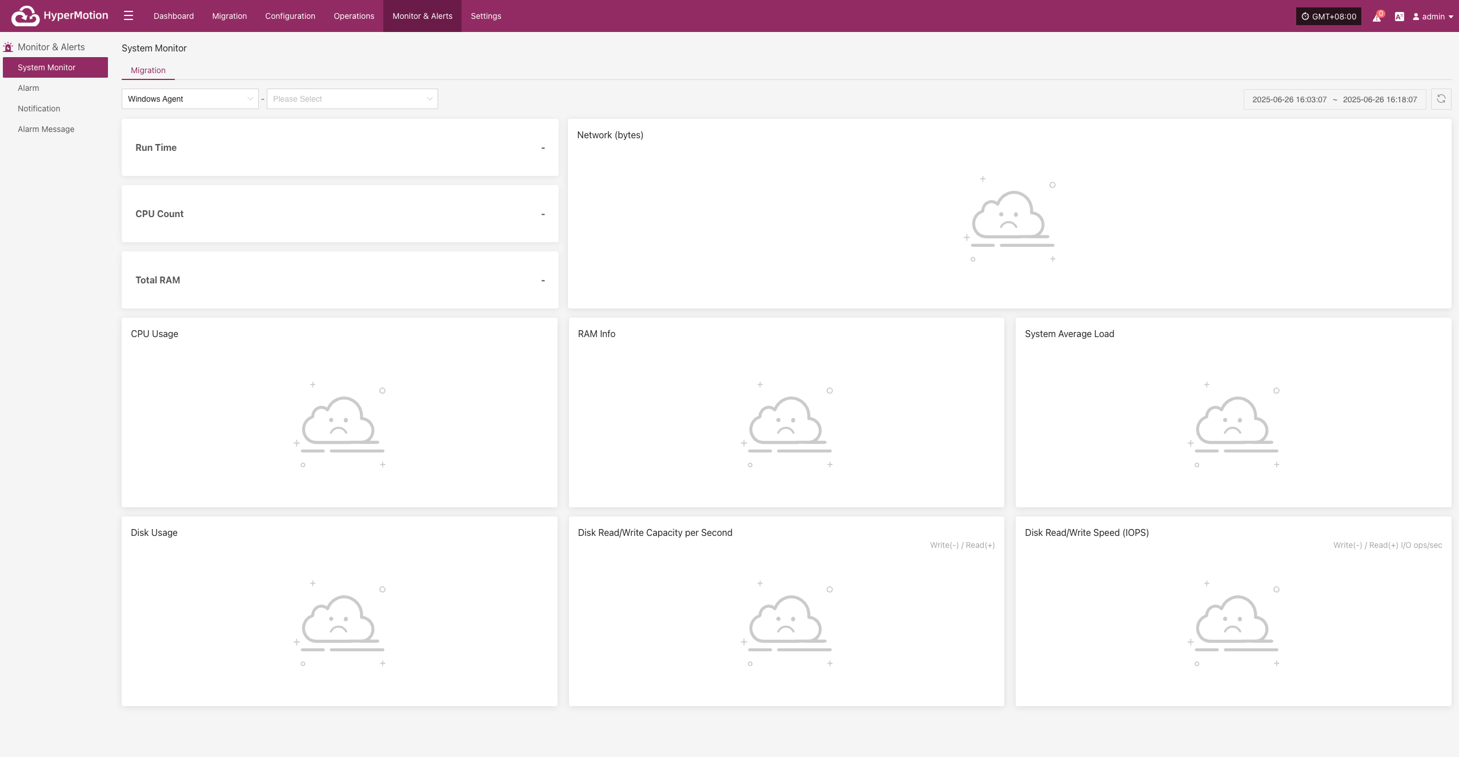This screenshot has width=1459, height=757.
Task: Toggle the hamburger menu icon
Action: pyautogui.click(x=129, y=16)
